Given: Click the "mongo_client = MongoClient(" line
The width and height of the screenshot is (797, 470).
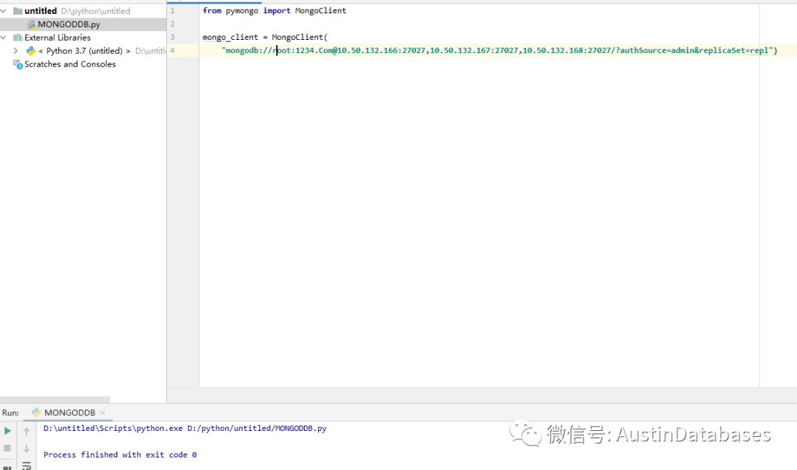Looking at the screenshot, I should click(266, 37).
